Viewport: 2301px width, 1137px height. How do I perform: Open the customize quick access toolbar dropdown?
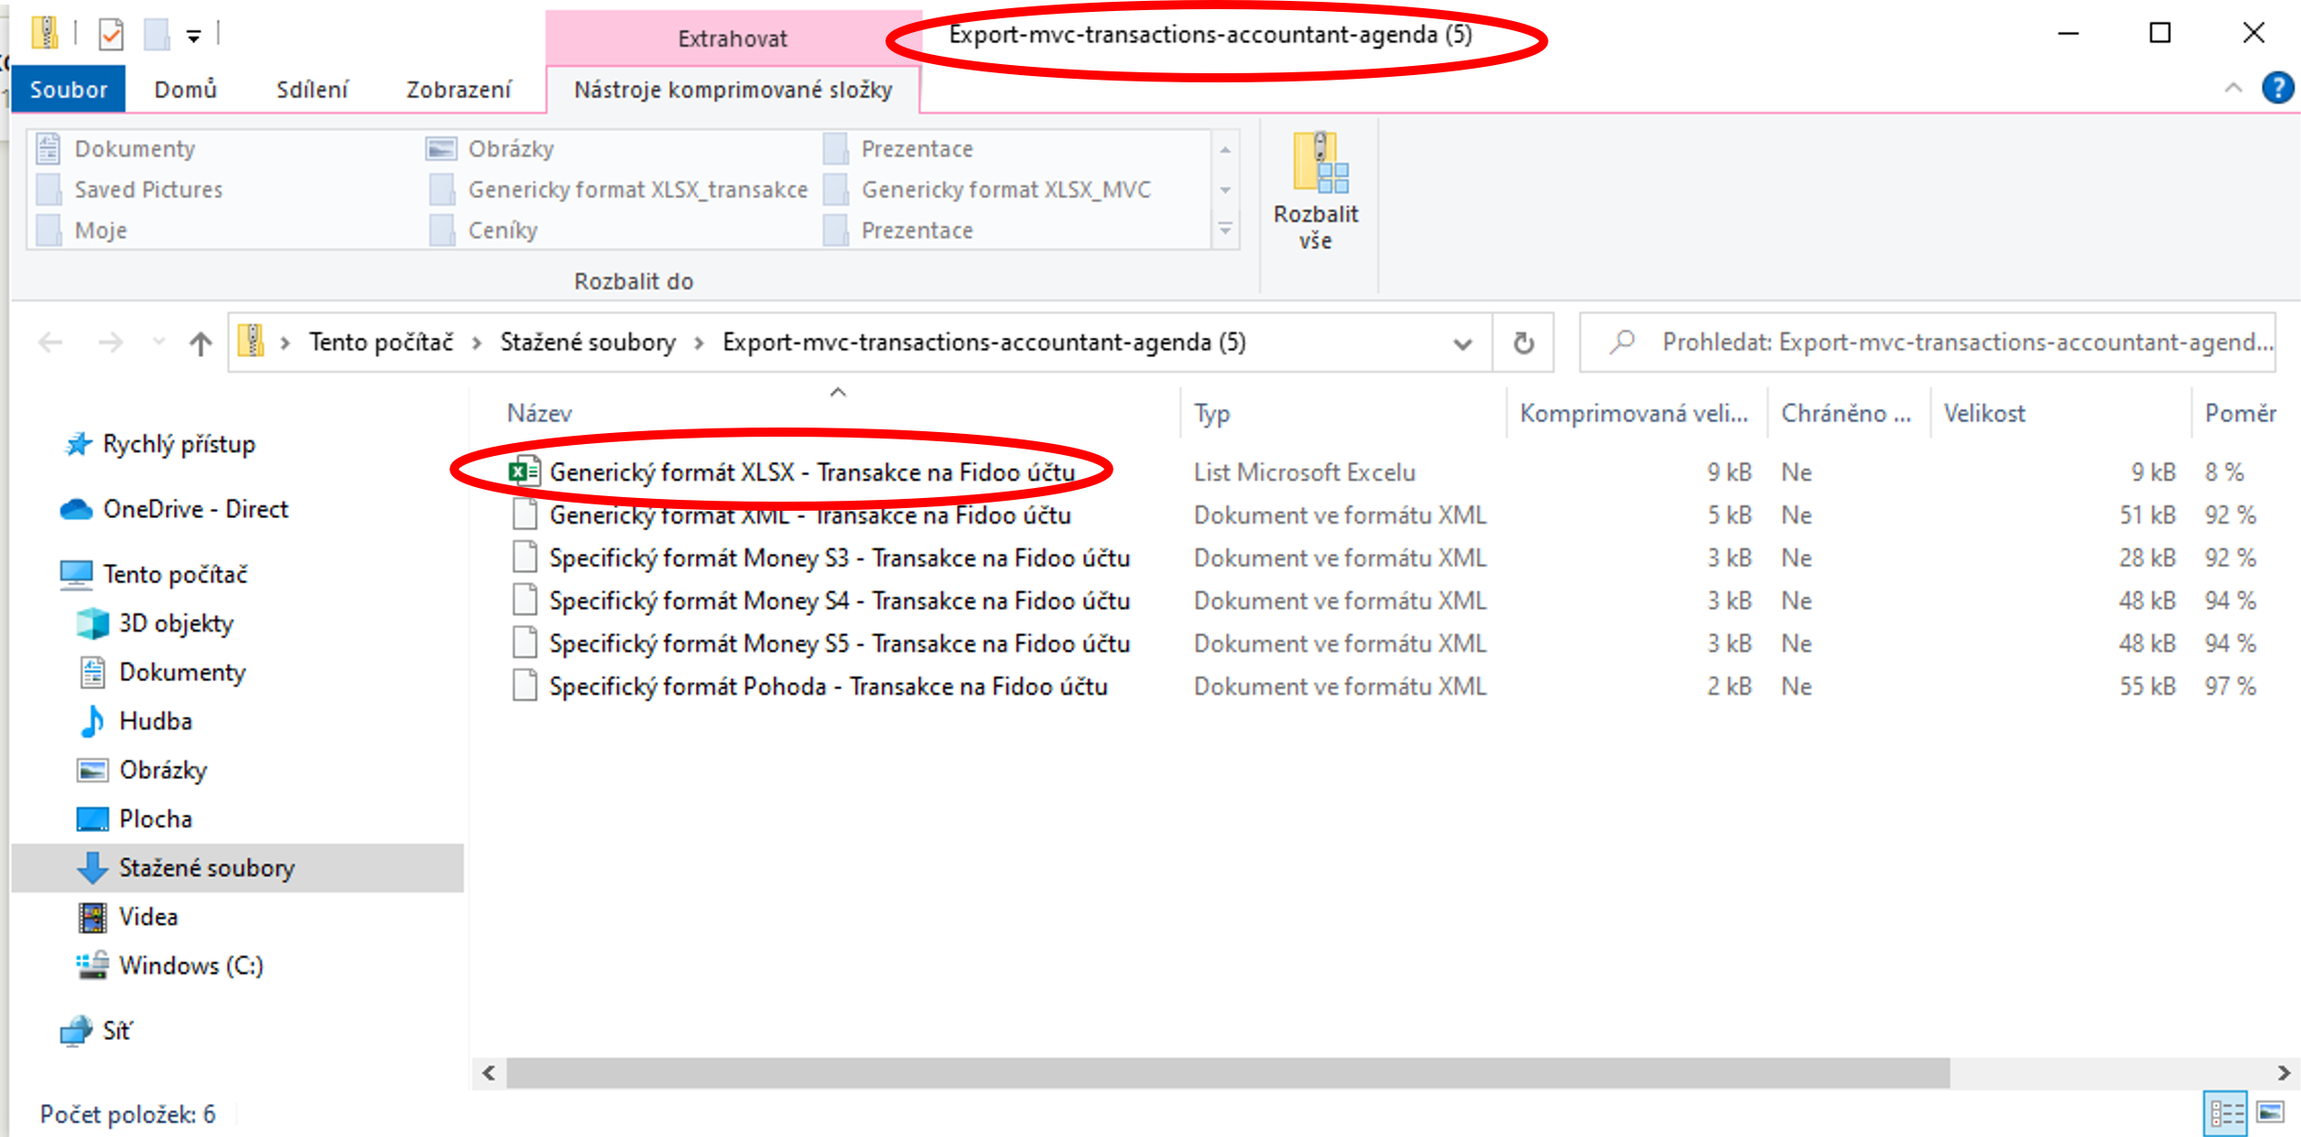(193, 37)
